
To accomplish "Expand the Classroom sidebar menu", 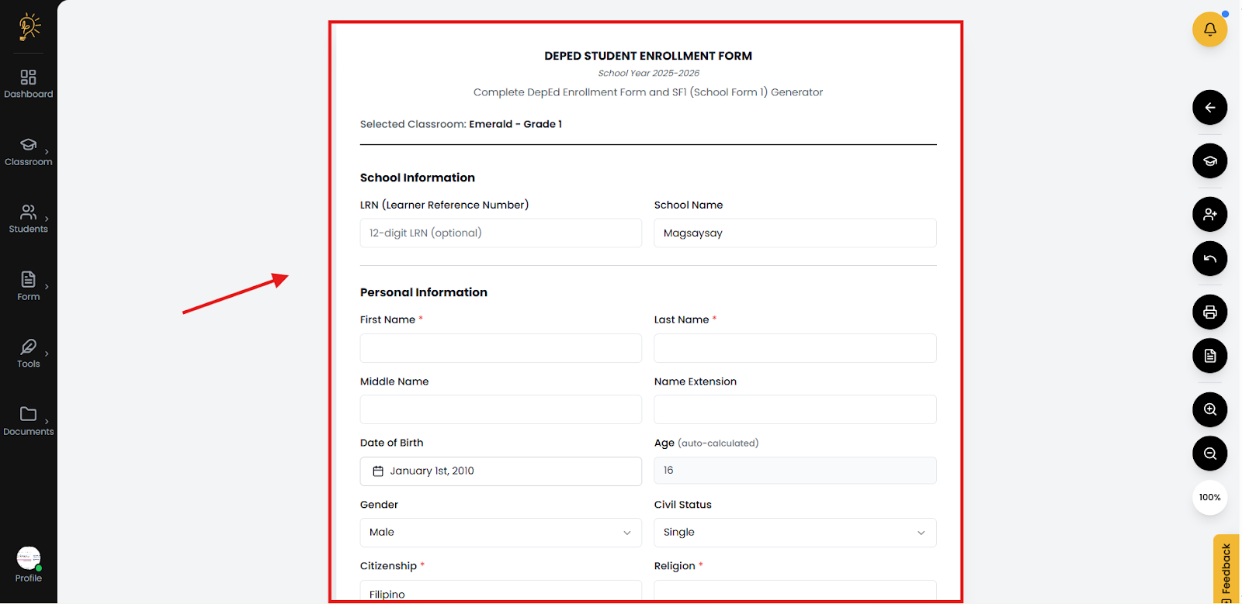I will click(x=29, y=152).
